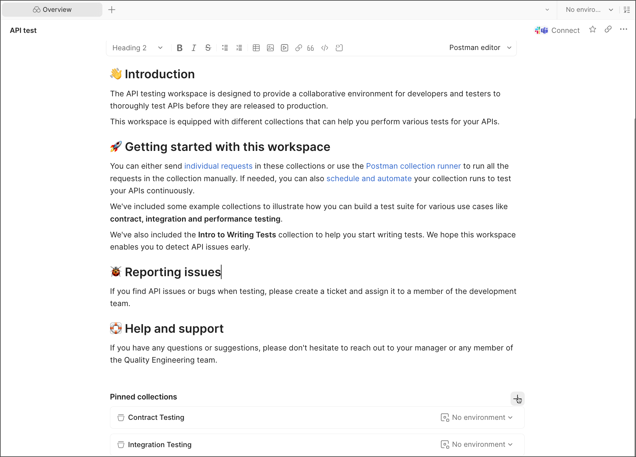This screenshot has width=636, height=457.
Task: Add a pinned collection with plus button
Action: (517, 398)
